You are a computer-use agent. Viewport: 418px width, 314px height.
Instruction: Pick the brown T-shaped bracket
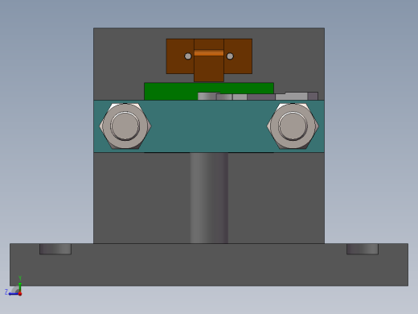pyautogui.click(x=209, y=60)
